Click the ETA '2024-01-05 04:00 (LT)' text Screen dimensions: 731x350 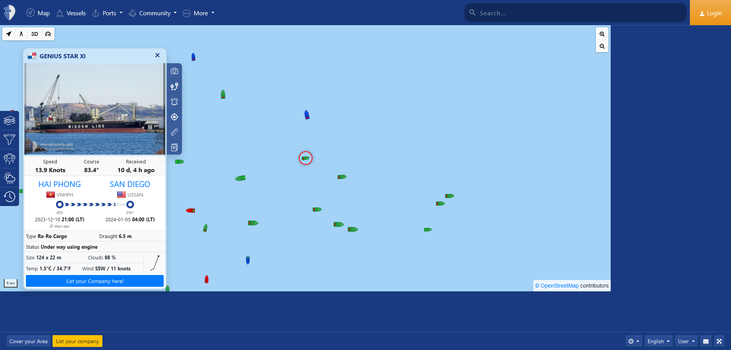130,220
